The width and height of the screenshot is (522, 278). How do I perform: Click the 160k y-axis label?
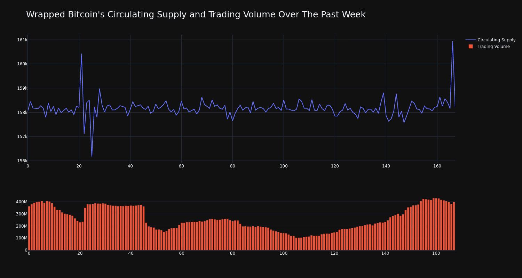[x=22, y=64]
